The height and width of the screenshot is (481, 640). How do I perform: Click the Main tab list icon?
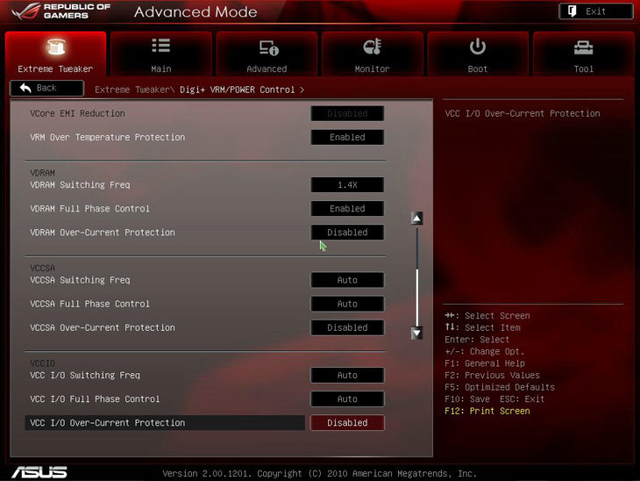pos(160,47)
